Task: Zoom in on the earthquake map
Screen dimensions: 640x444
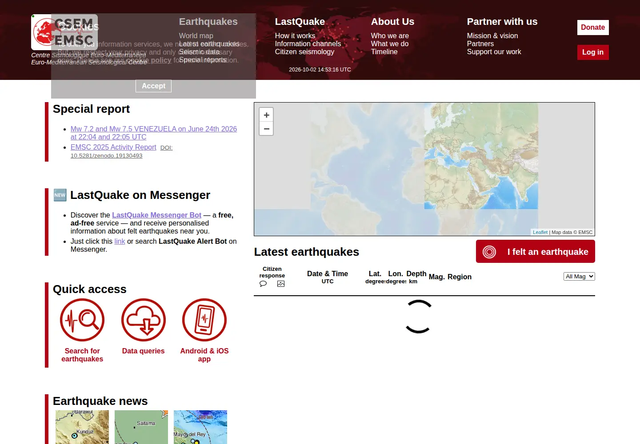Action: (x=266, y=115)
